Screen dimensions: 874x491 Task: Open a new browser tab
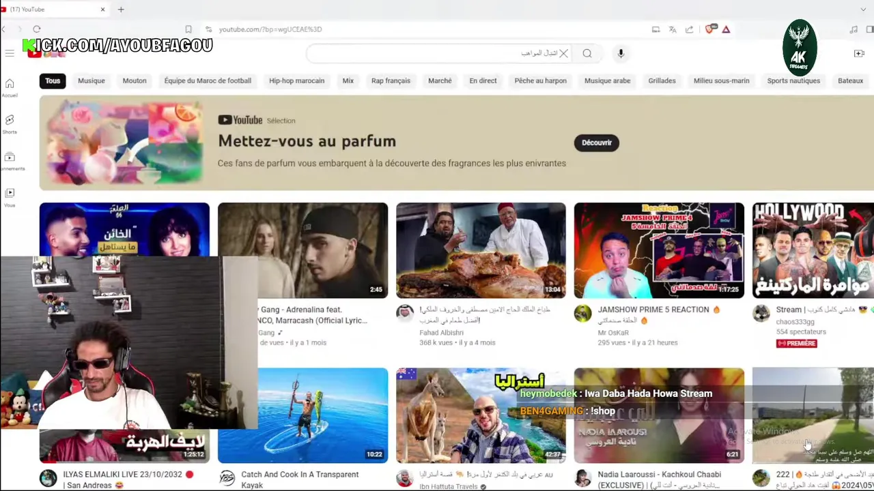point(121,10)
